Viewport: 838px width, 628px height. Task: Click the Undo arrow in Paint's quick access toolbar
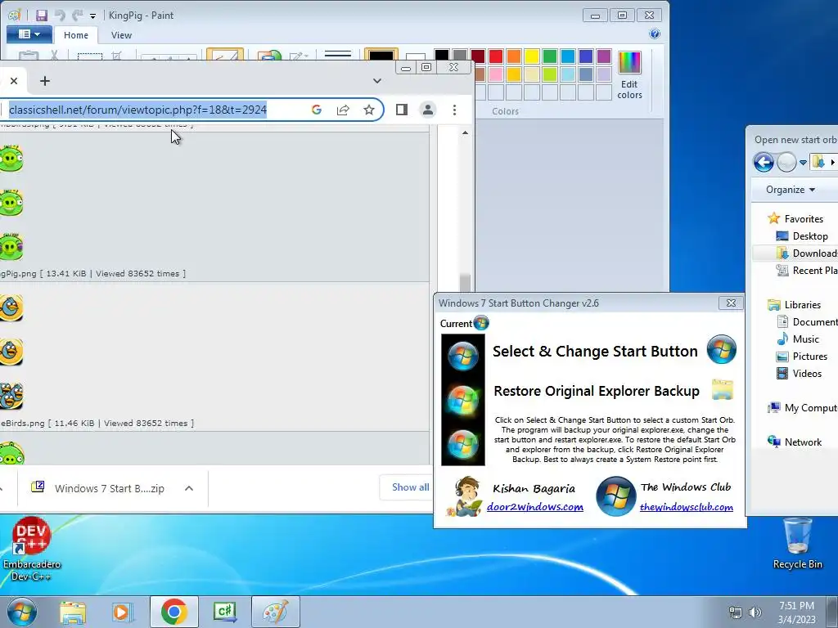pyautogui.click(x=60, y=16)
